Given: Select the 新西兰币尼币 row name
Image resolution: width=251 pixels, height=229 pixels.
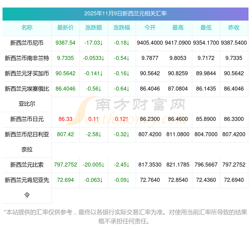Looking at the screenshot, I should [27, 43].
